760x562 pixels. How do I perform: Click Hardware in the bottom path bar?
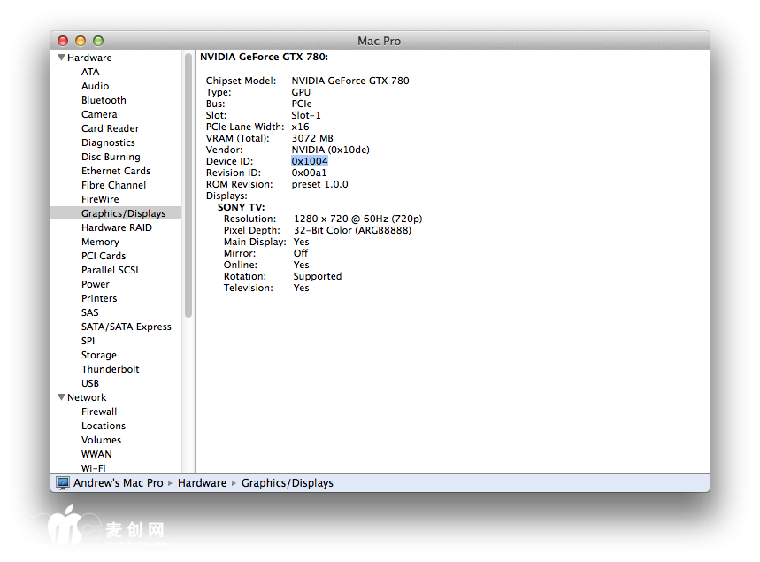[202, 483]
